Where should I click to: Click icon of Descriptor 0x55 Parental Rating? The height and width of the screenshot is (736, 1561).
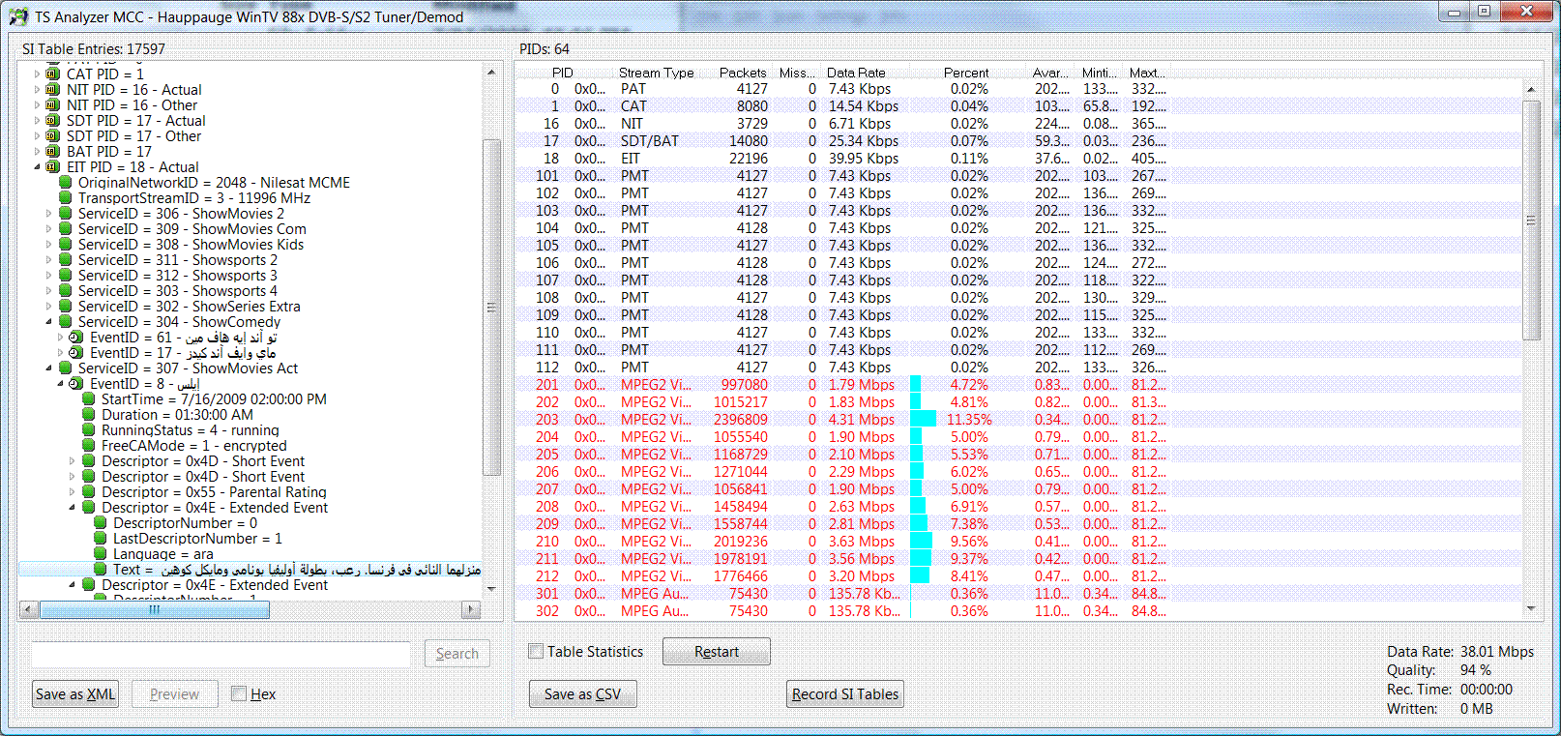coord(88,492)
